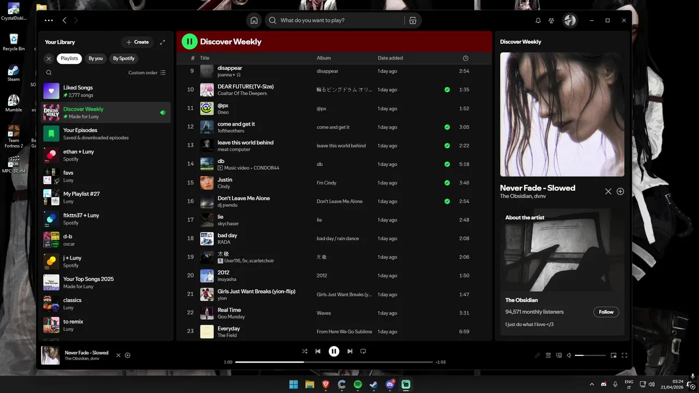Open the d-b playlist by oscar

click(x=106, y=240)
